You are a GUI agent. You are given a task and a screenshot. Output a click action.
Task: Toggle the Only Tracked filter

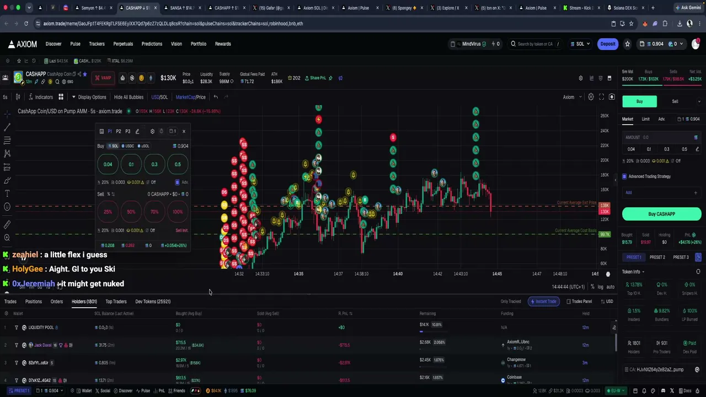point(511,302)
